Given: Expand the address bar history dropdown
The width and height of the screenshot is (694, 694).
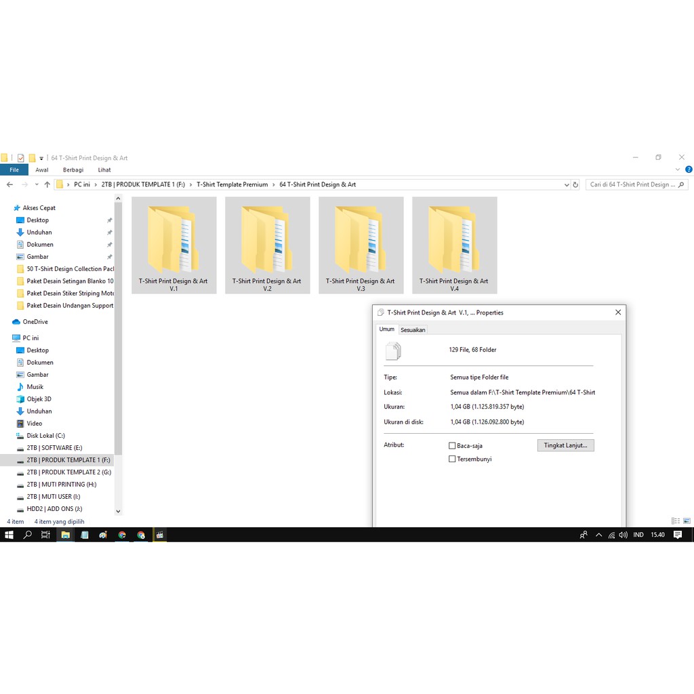Looking at the screenshot, I should 567,184.
